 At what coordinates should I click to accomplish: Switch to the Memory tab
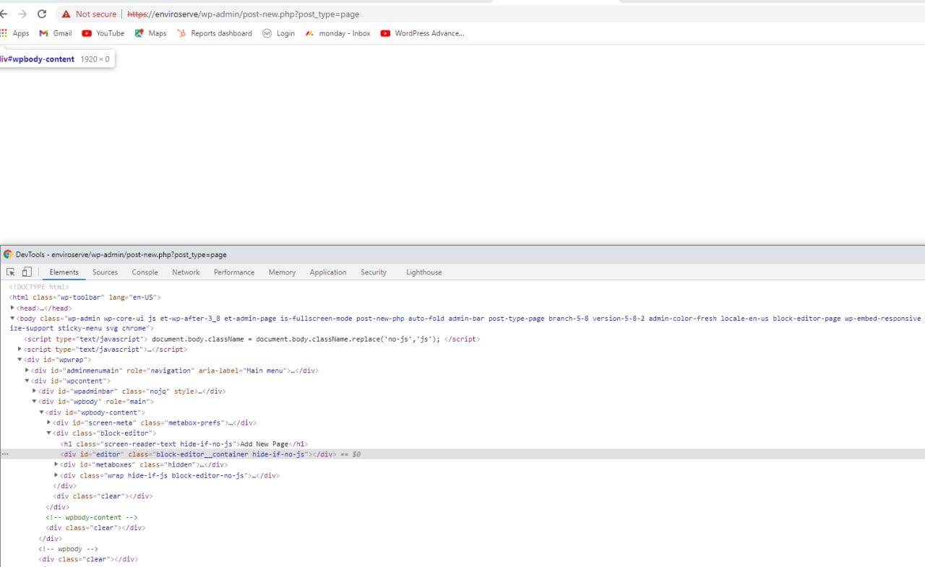tap(282, 272)
